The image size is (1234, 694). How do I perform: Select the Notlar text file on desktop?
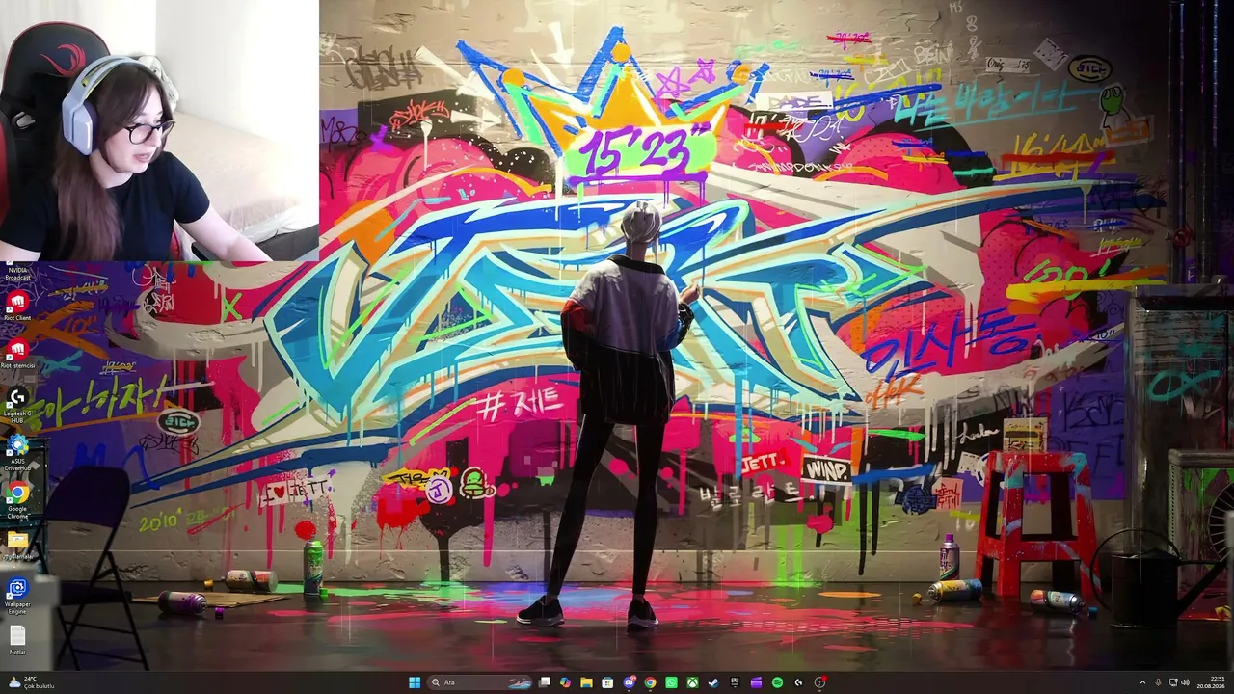tap(17, 640)
